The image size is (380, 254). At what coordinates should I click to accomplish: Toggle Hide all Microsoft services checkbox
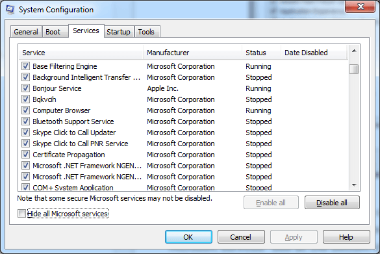[21, 214]
